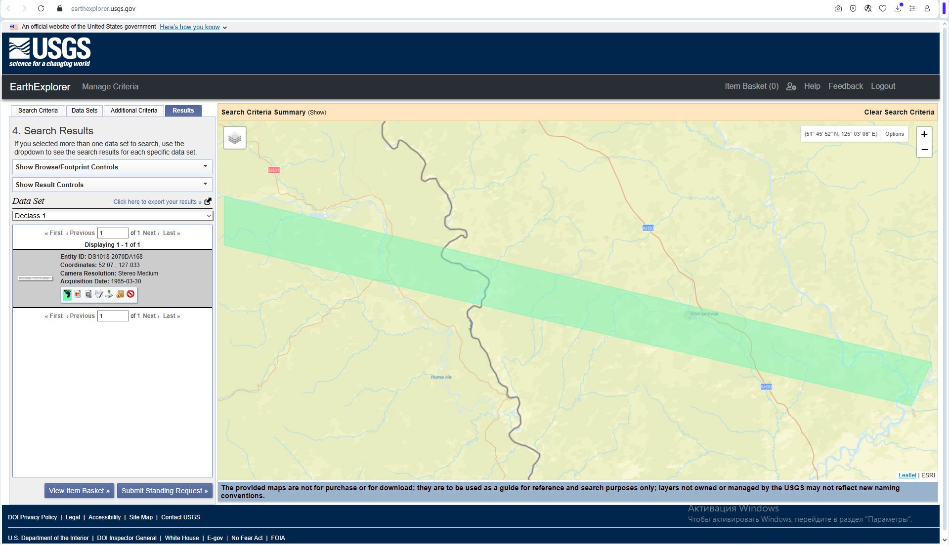Open Clear Search Criteria link

click(x=898, y=112)
